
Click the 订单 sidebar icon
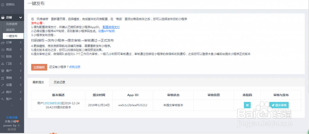[3, 42]
